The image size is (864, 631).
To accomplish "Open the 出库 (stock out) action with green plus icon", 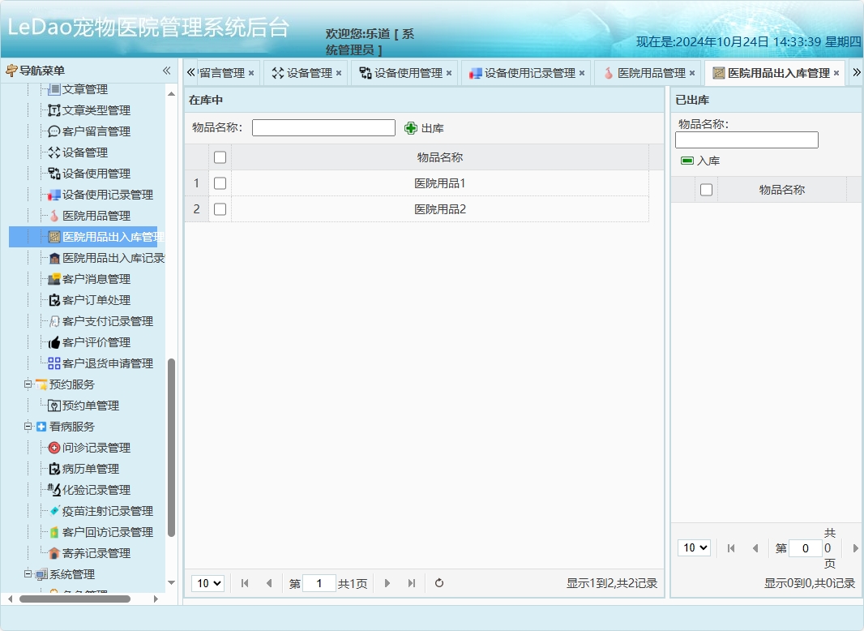I will coord(423,127).
